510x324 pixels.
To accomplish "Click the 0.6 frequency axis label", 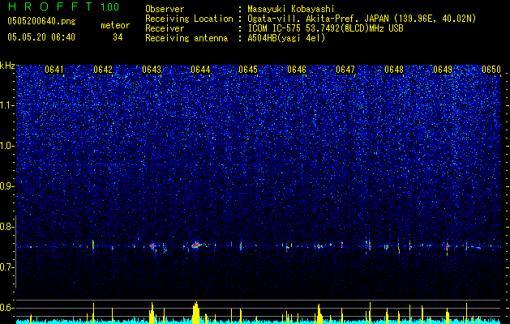I will pos(6,308).
